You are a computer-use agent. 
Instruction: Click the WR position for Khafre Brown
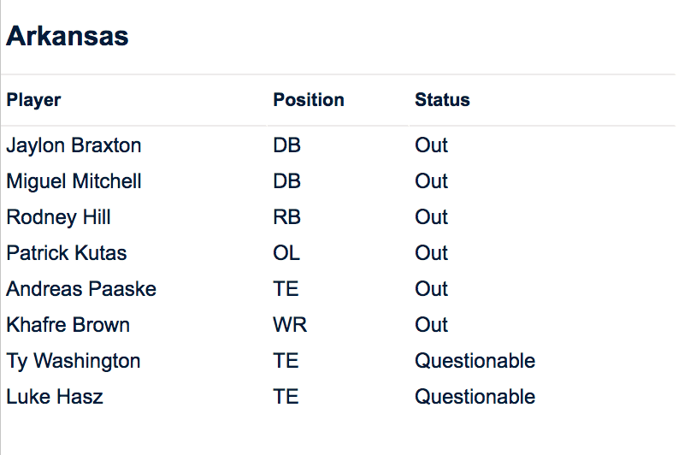click(290, 325)
